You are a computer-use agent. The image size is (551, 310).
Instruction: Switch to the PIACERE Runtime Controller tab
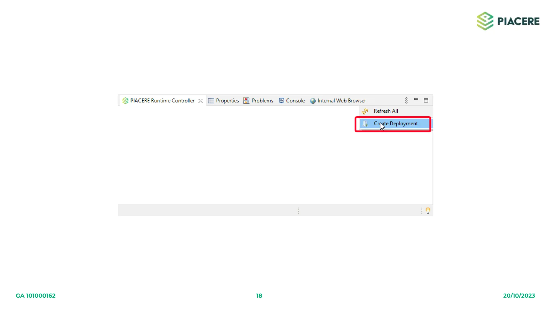click(x=162, y=101)
